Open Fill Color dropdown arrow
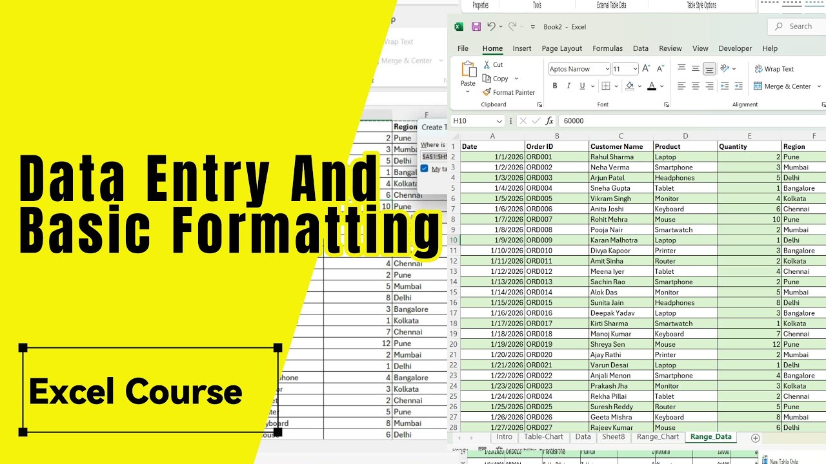This screenshot has width=826, height=464. [x=640, y=86]
